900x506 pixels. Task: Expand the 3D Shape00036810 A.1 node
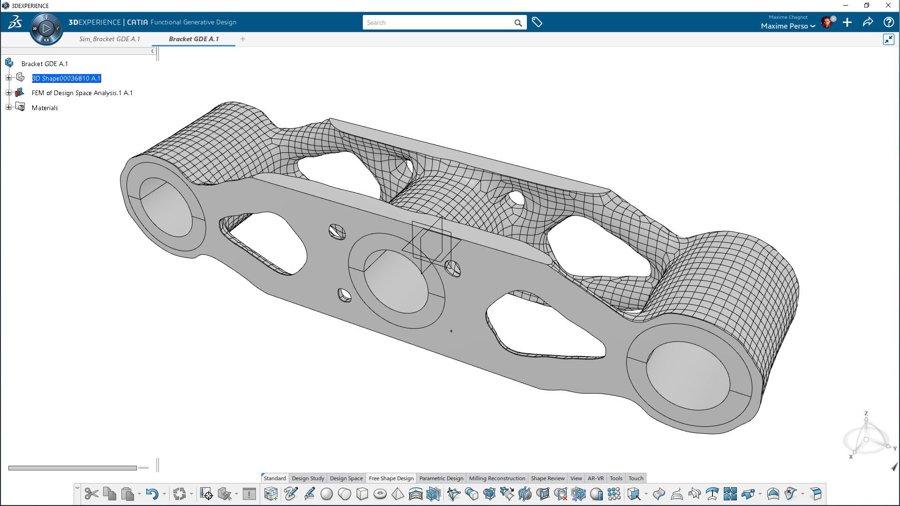pos(8,78)
